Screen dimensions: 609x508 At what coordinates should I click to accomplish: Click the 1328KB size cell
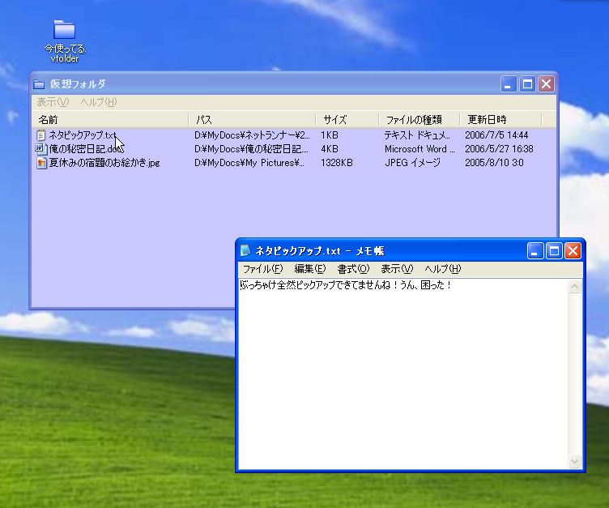click(x=337, y=163)
